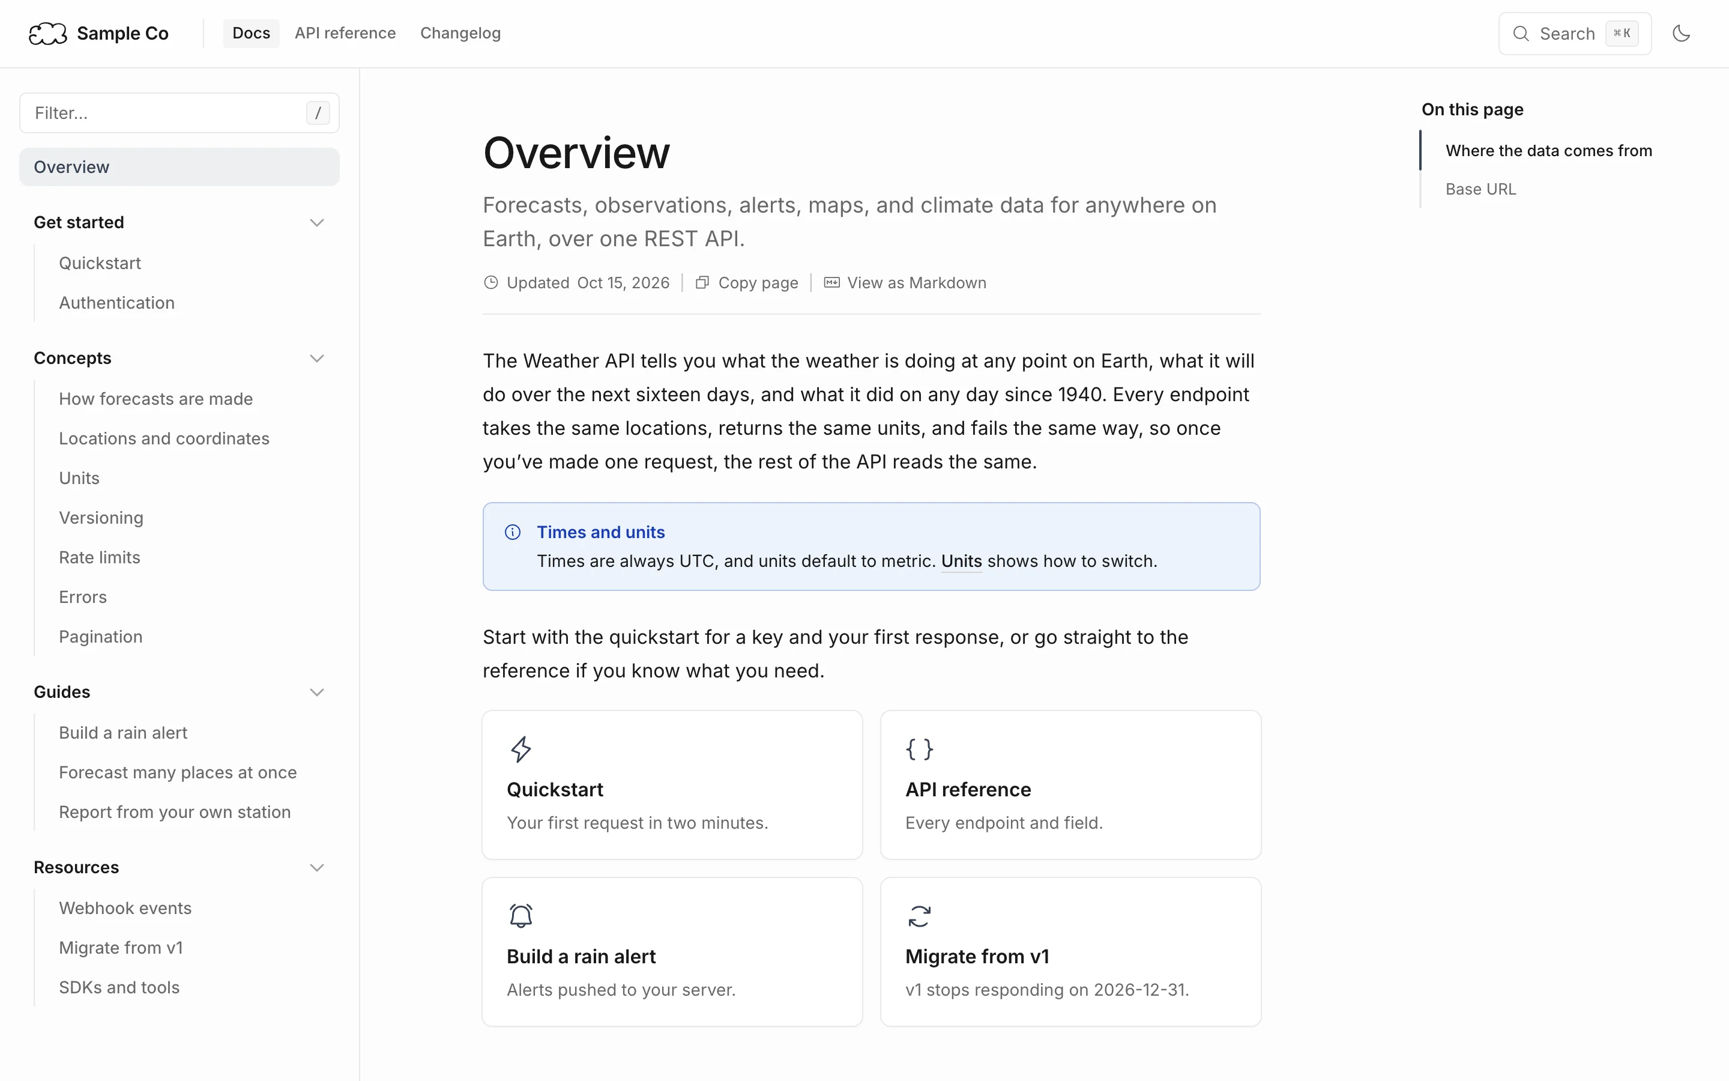Screen dimensions: 1729x1081
Task: Click the Copy page button
Action: [747, 282]
